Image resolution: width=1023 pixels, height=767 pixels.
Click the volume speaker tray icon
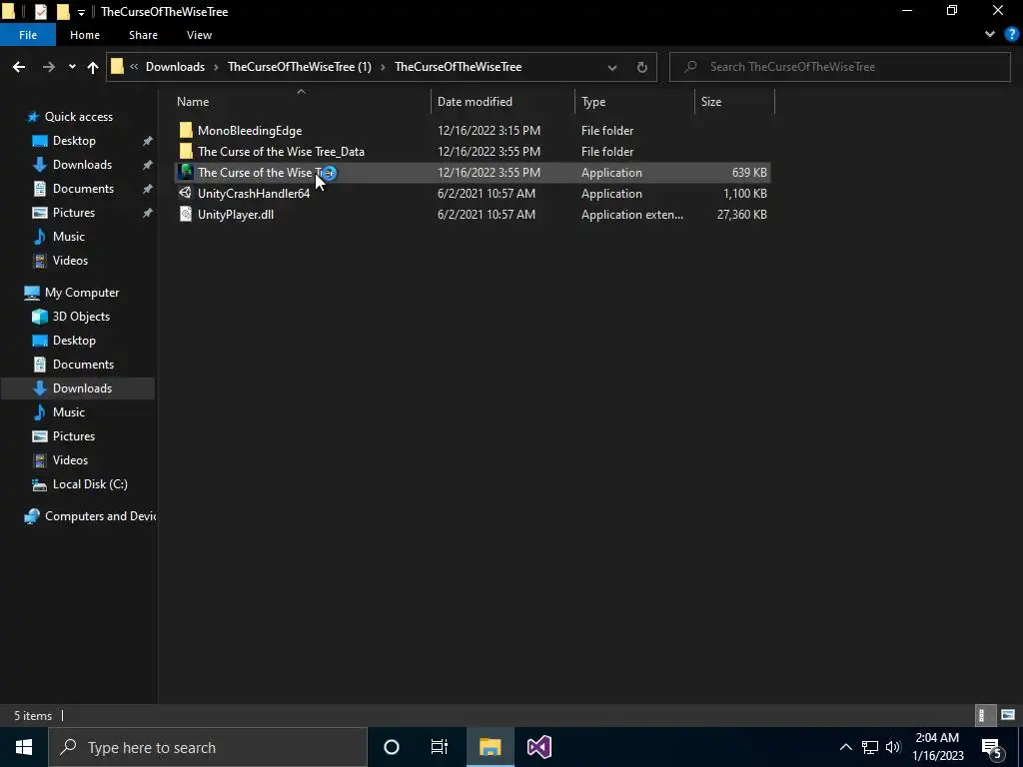[893, 747]
